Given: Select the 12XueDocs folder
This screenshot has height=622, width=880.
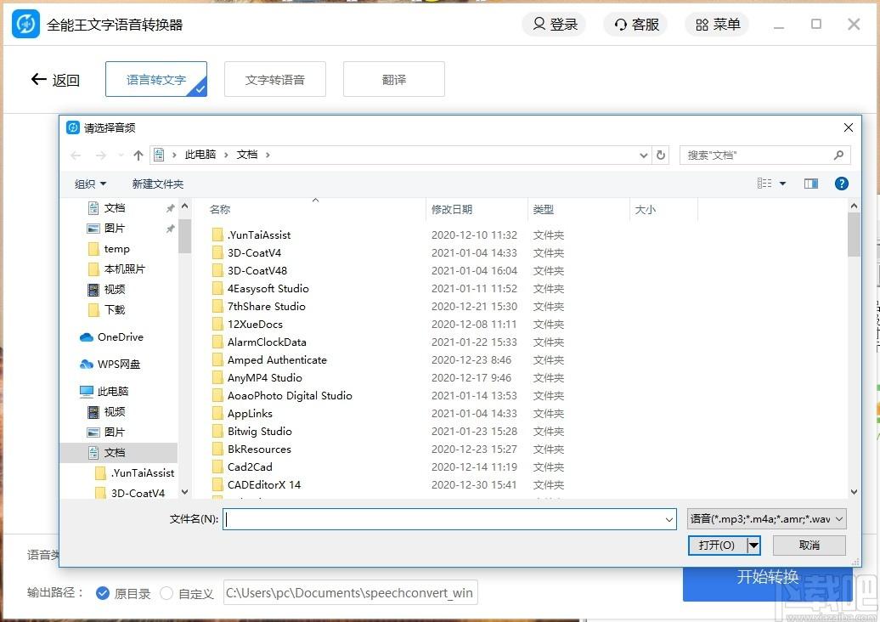Looking at the screenshot, I should (255, 325).
